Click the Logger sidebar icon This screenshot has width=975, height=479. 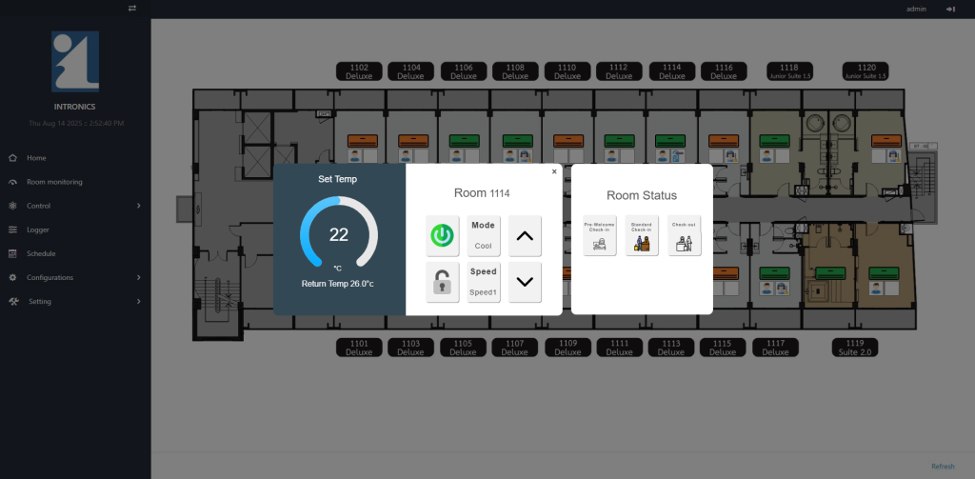click(x=12, y=230)
